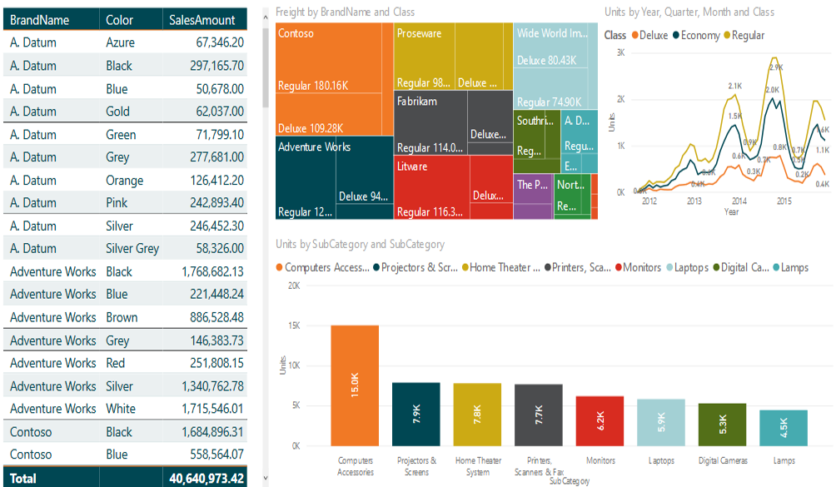Click the total value 40,640,973.42
836x487 pixels.
point(207,479)
